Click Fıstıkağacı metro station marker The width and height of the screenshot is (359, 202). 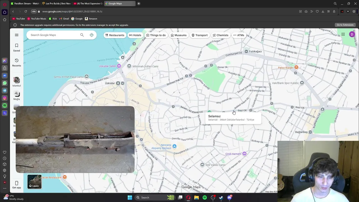pos(246,51)
